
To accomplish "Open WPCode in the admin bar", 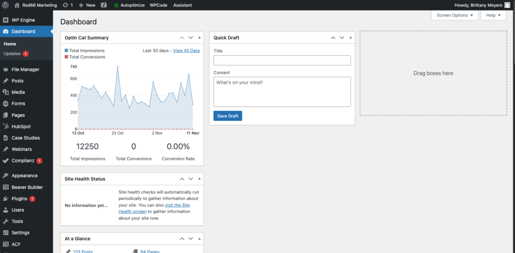I will coord(159,5).
